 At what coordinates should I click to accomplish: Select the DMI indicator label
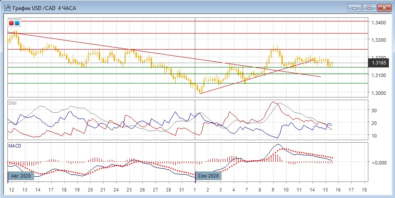[x=13, y=103]
